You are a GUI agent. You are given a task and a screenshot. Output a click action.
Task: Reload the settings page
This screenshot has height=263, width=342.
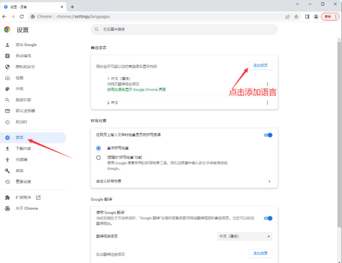(x=22, y=17)
